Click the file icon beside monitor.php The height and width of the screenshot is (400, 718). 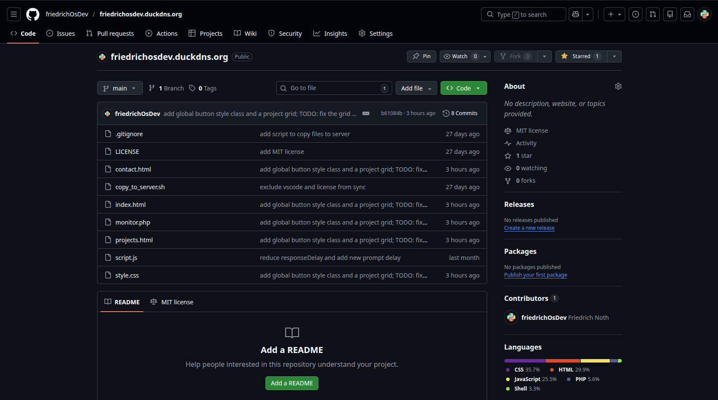point(108,222)
